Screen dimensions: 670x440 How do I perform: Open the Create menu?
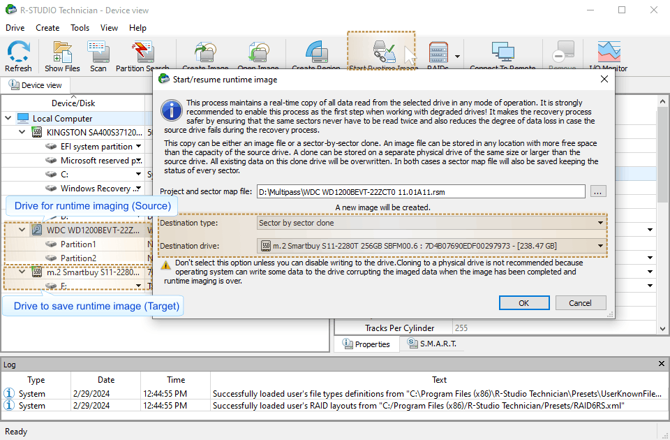(x=47, y=28)
